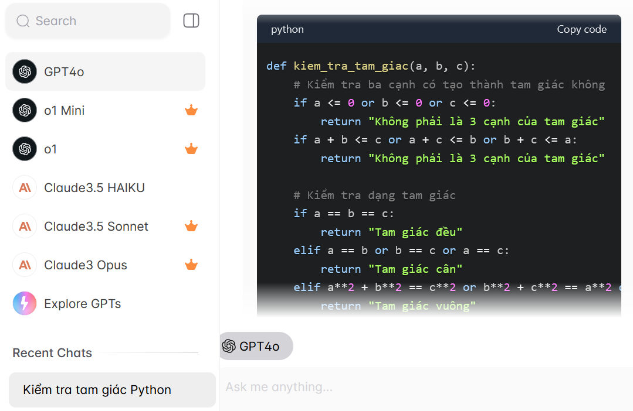
Task: Click the Recent Chats heading
Action: point(52,353)
